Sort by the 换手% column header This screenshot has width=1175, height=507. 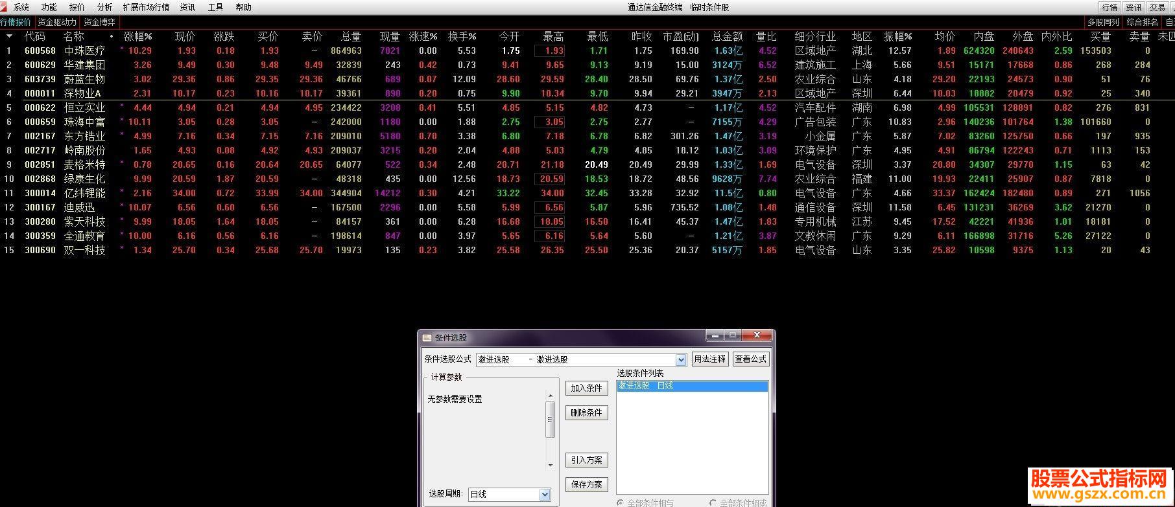point(462,36)
